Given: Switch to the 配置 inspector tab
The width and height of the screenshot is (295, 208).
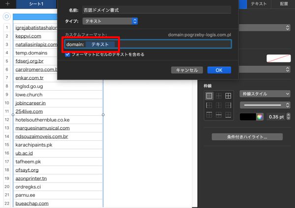Looking at the screenshot, I should pos(284,4).
